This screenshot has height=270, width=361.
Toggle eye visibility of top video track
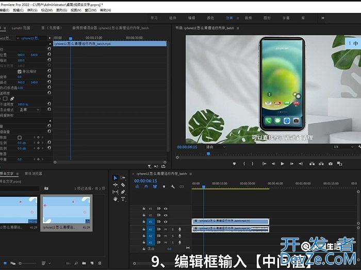(166, 209)
